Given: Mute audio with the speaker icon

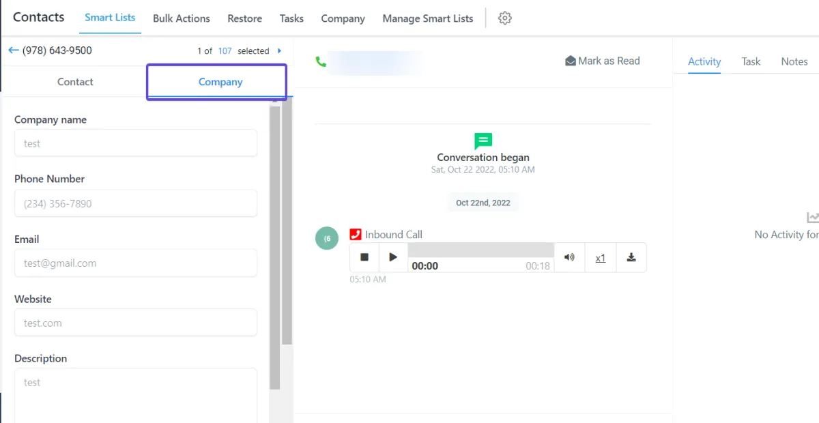Looking at the screenshot, I should (x=569, y=257).
